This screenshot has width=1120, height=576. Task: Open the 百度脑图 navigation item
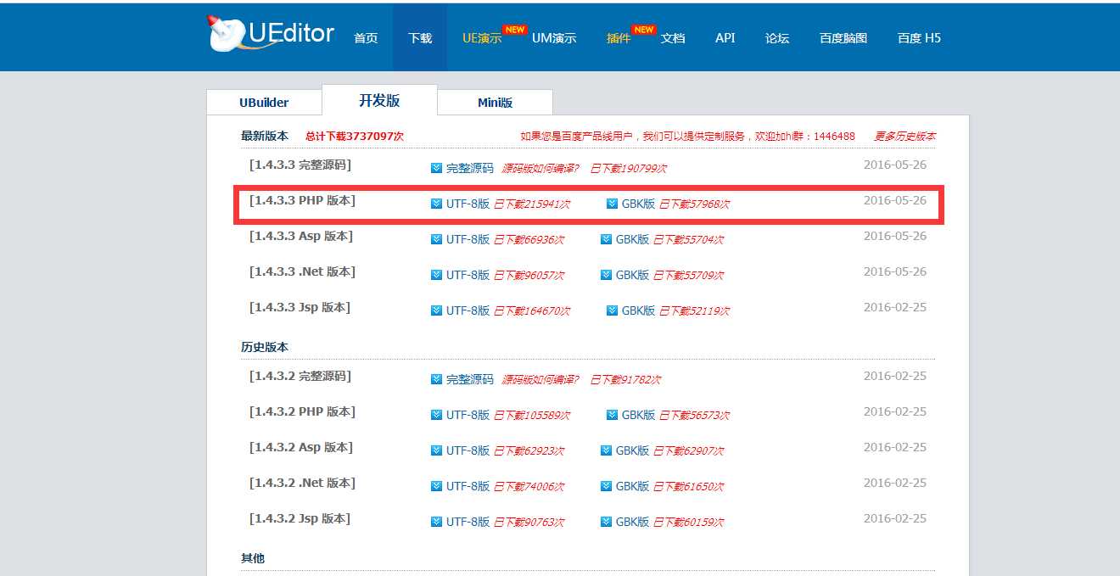click(843, 38)
